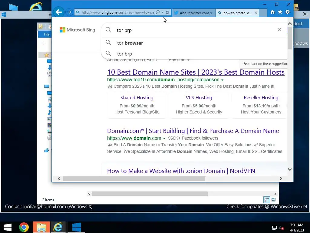Clear the Bing search box
Screen dimensions: 310x233
[279, 30]
